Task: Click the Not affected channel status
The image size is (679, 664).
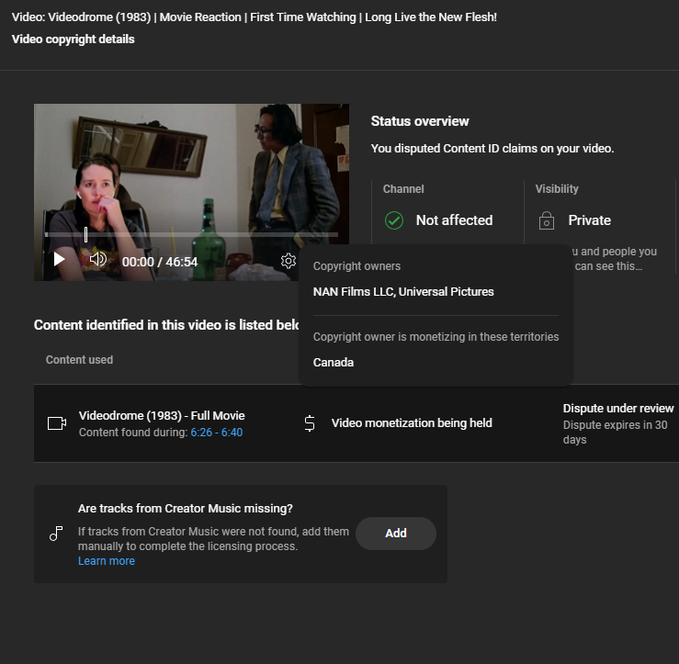Action: pyautogui.click(x=454, y=220)
